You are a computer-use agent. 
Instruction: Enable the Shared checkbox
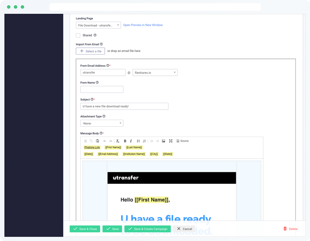[78, 35]
